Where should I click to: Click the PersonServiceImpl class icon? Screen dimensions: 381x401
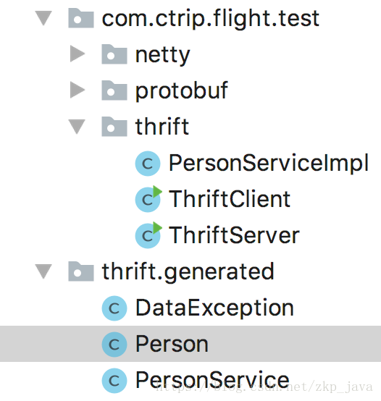(148, 164)
